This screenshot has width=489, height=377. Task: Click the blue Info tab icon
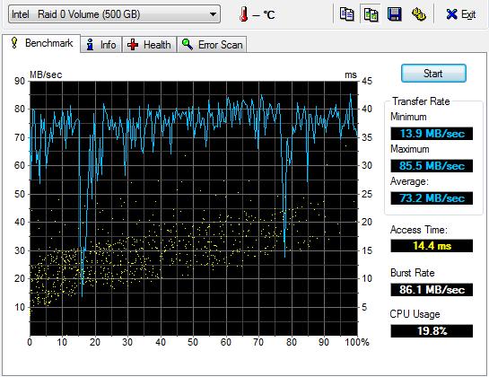[x=90, y=45]
